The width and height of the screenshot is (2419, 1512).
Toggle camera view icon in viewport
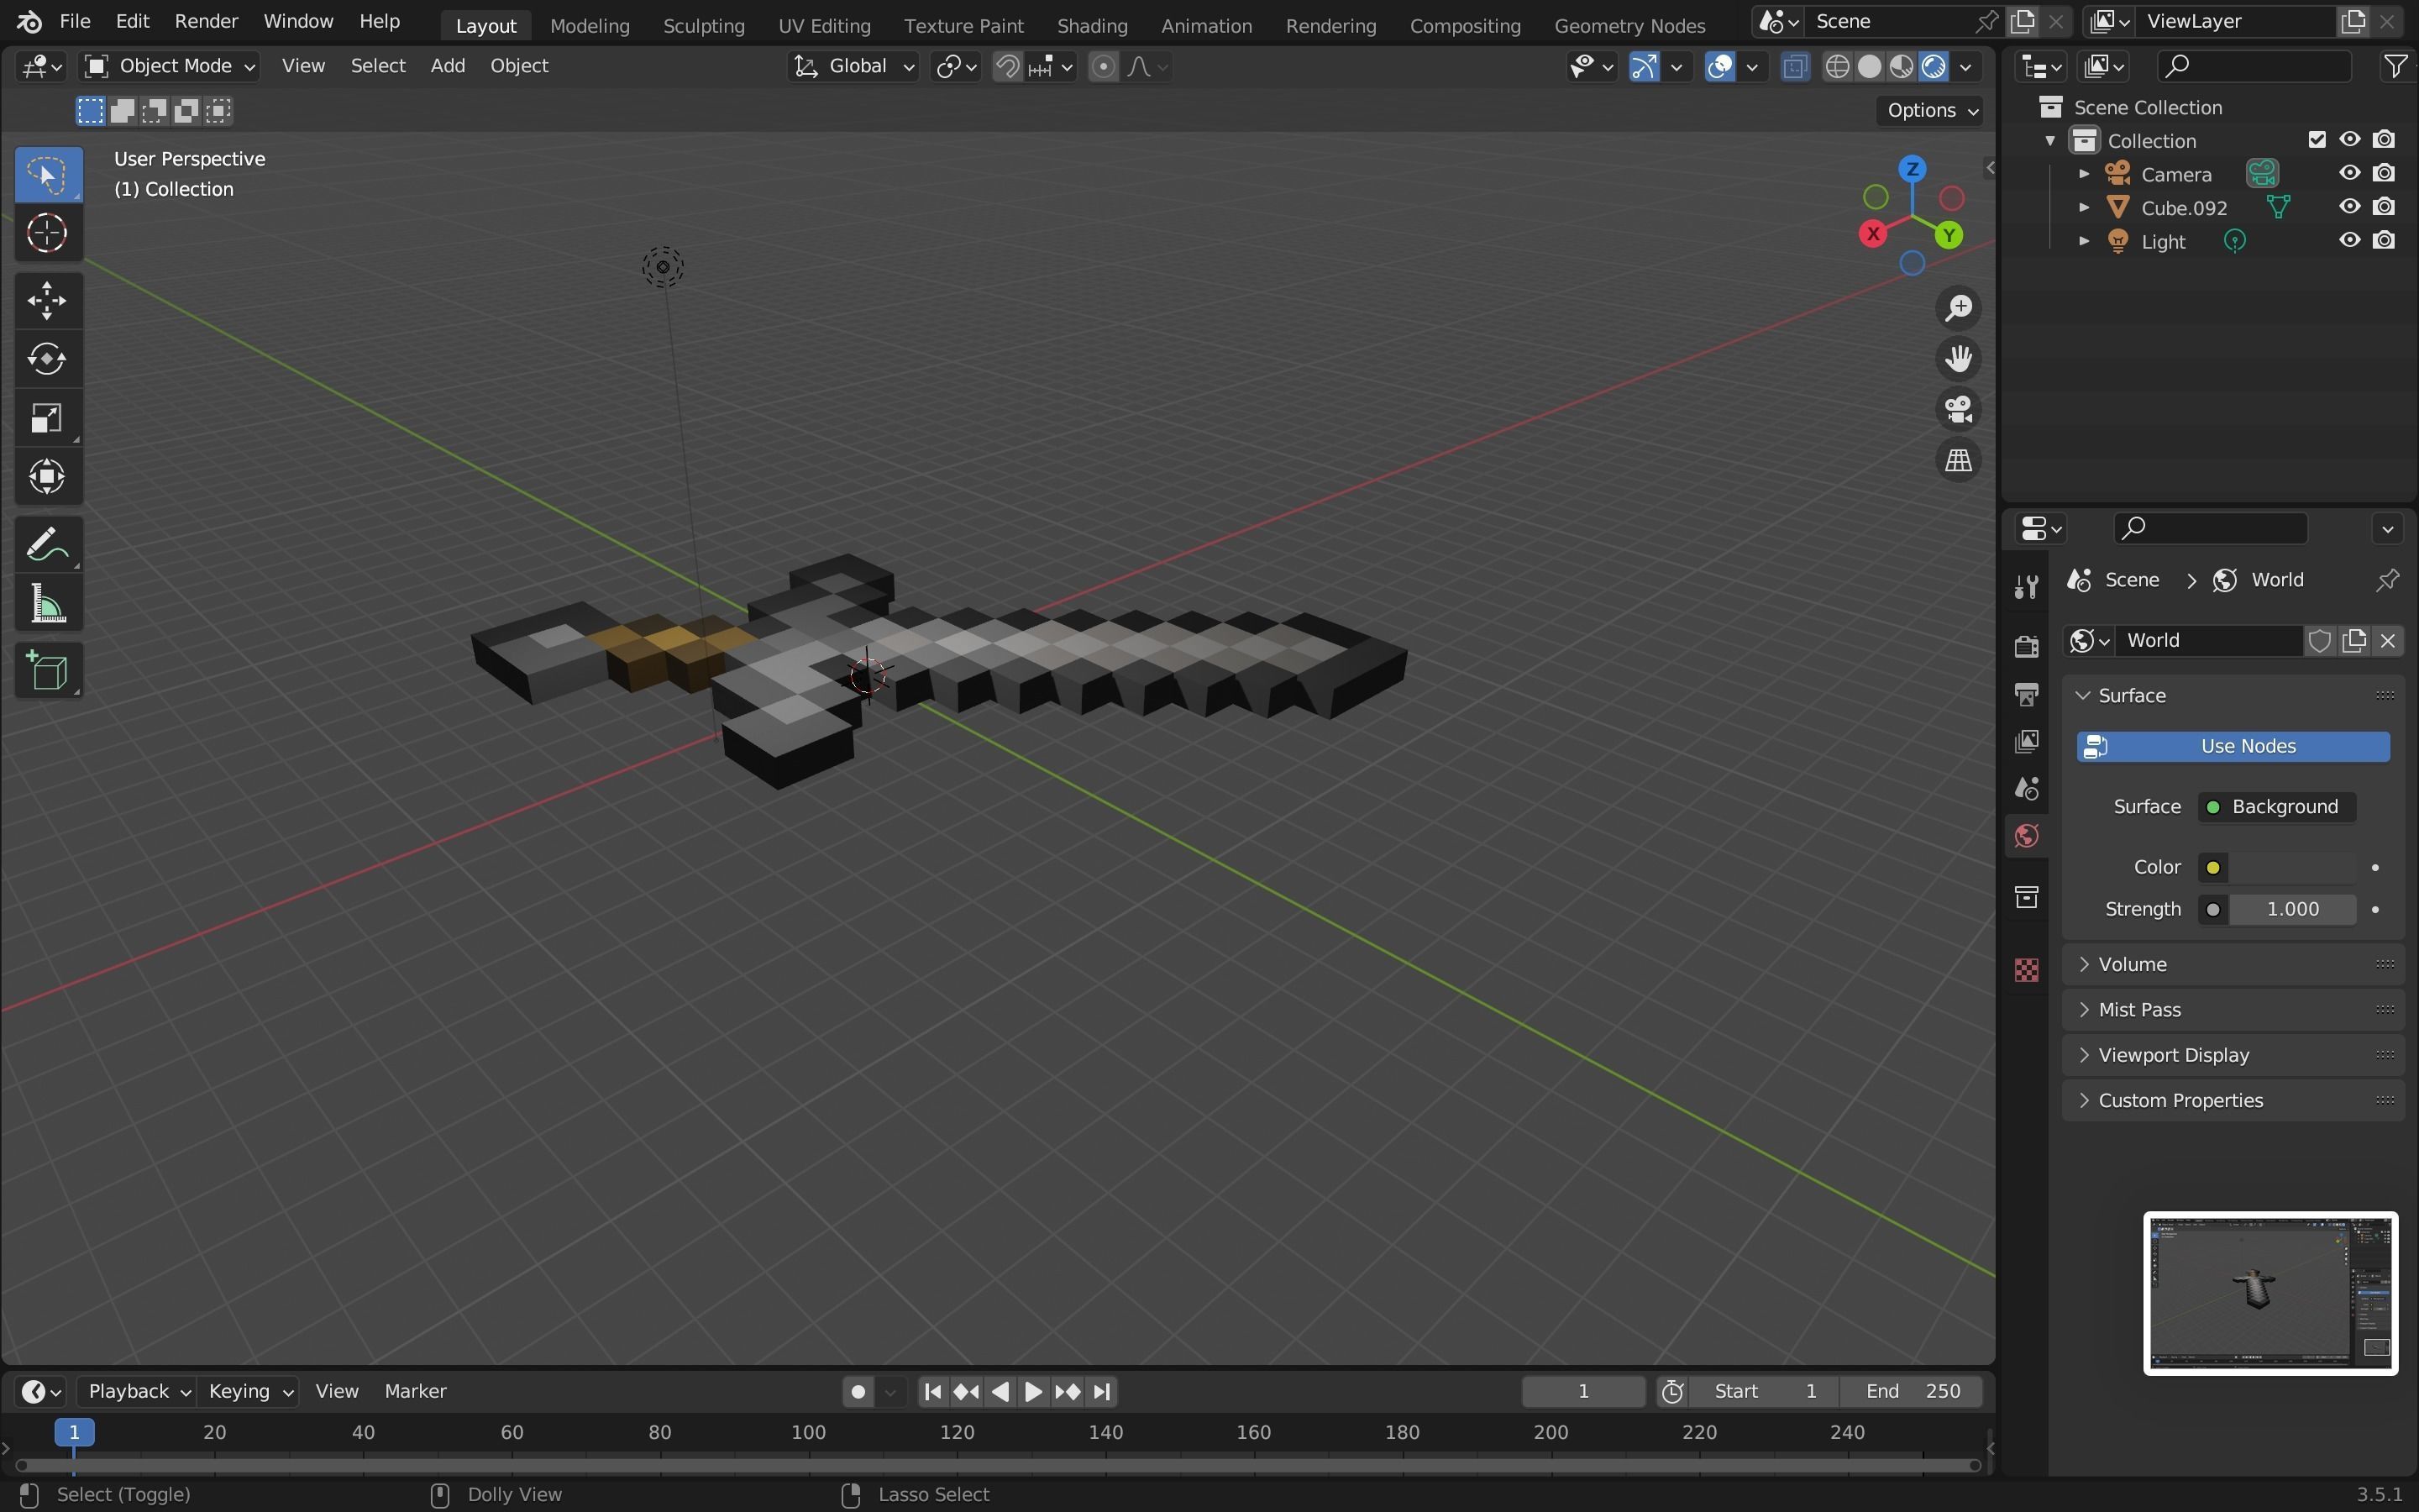(1958, 409)
